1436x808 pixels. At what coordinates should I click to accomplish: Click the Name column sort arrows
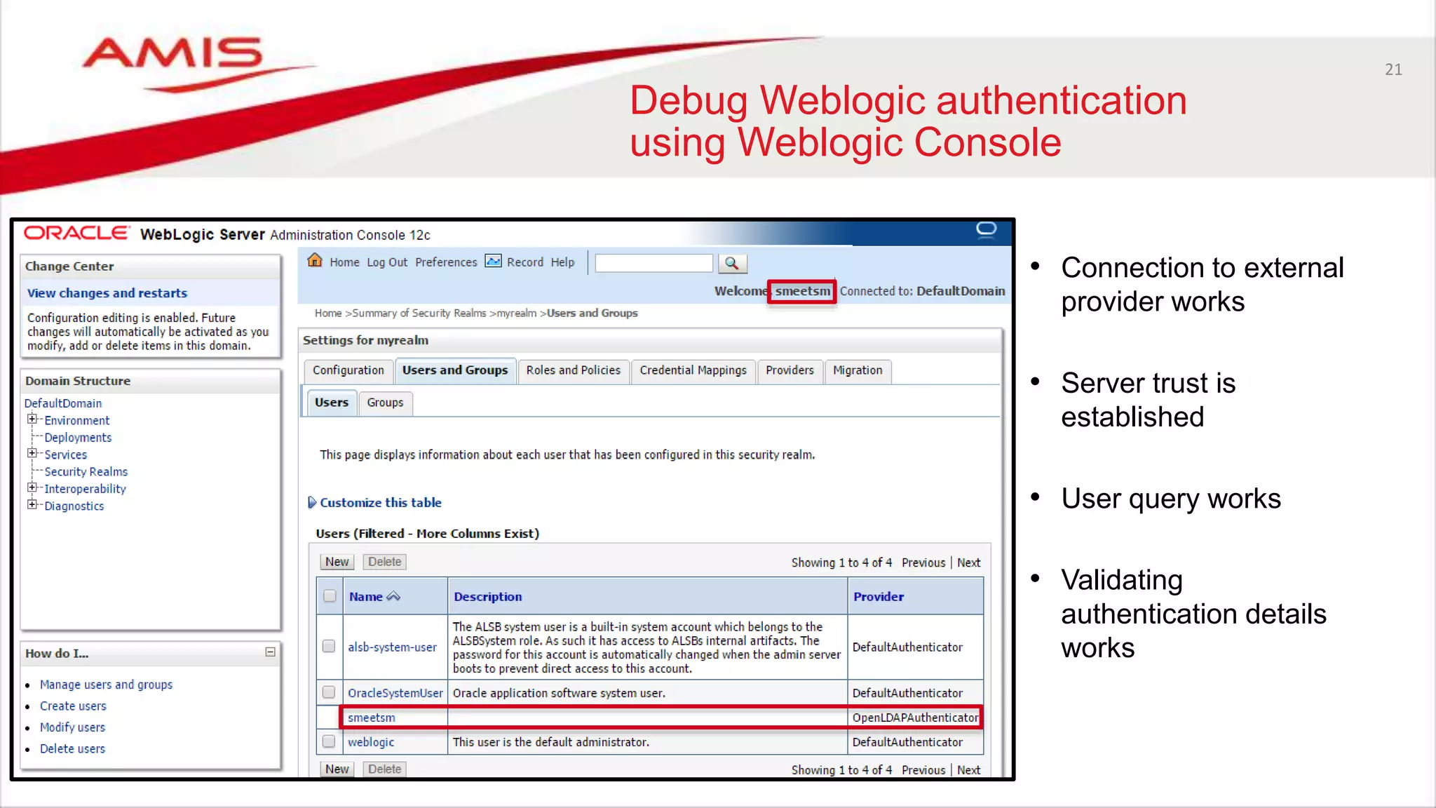click(393, 596)
